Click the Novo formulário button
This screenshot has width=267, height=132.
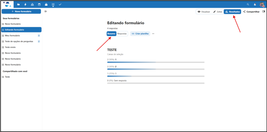21,11
